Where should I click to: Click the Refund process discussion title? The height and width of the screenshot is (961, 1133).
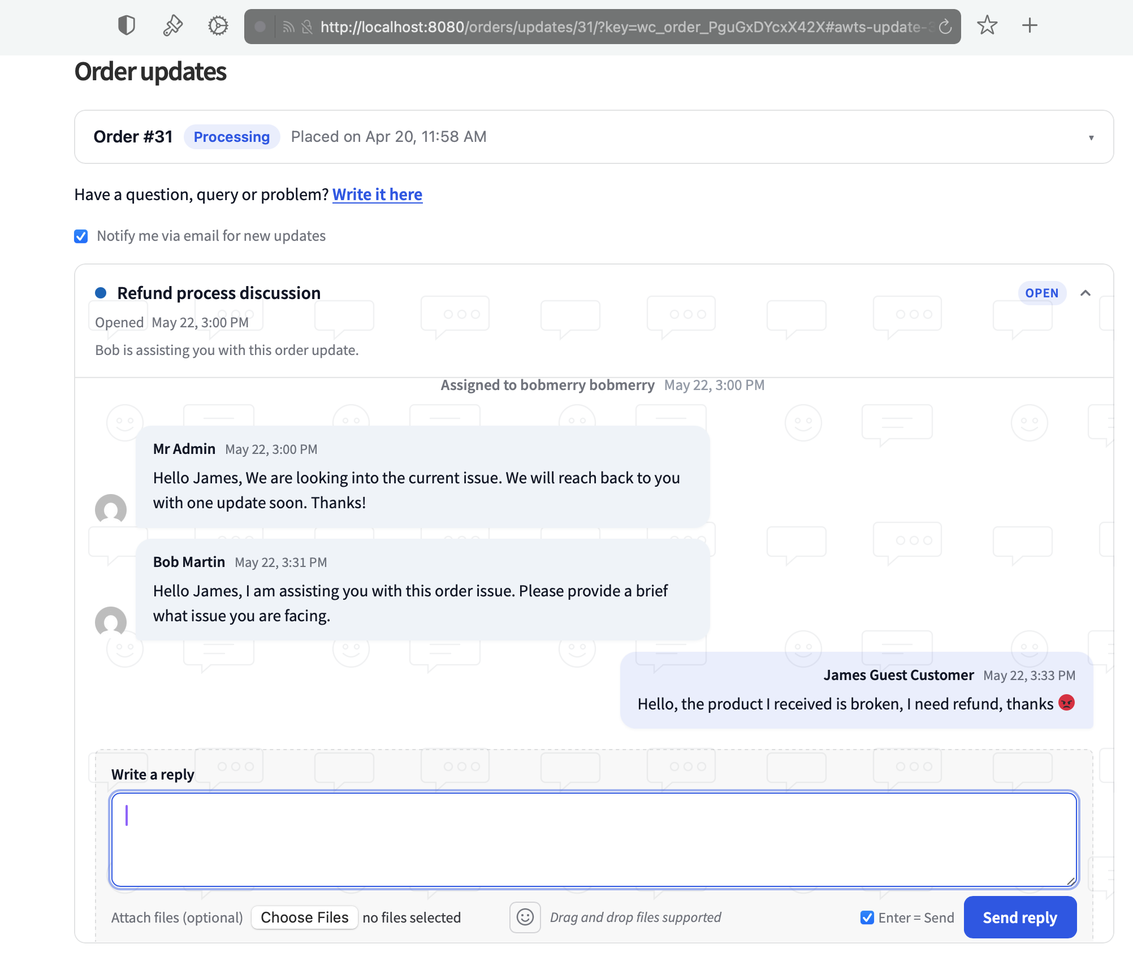[219, 293]
